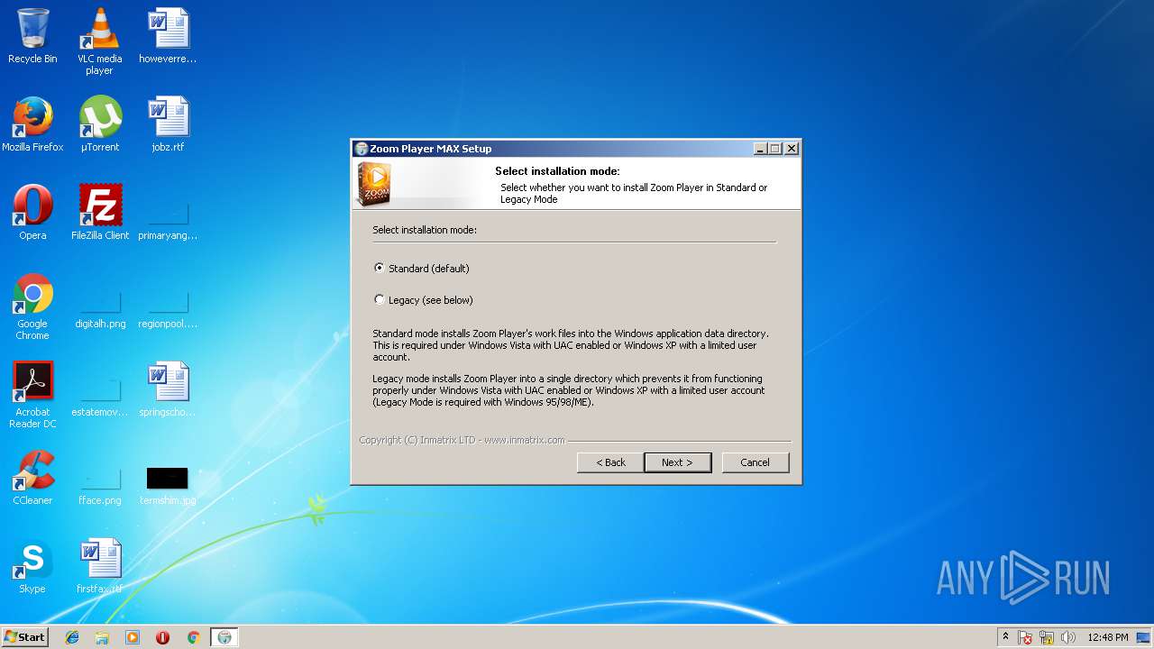Open the network tray icon

pyautogui.click(x=1047, y=637)
